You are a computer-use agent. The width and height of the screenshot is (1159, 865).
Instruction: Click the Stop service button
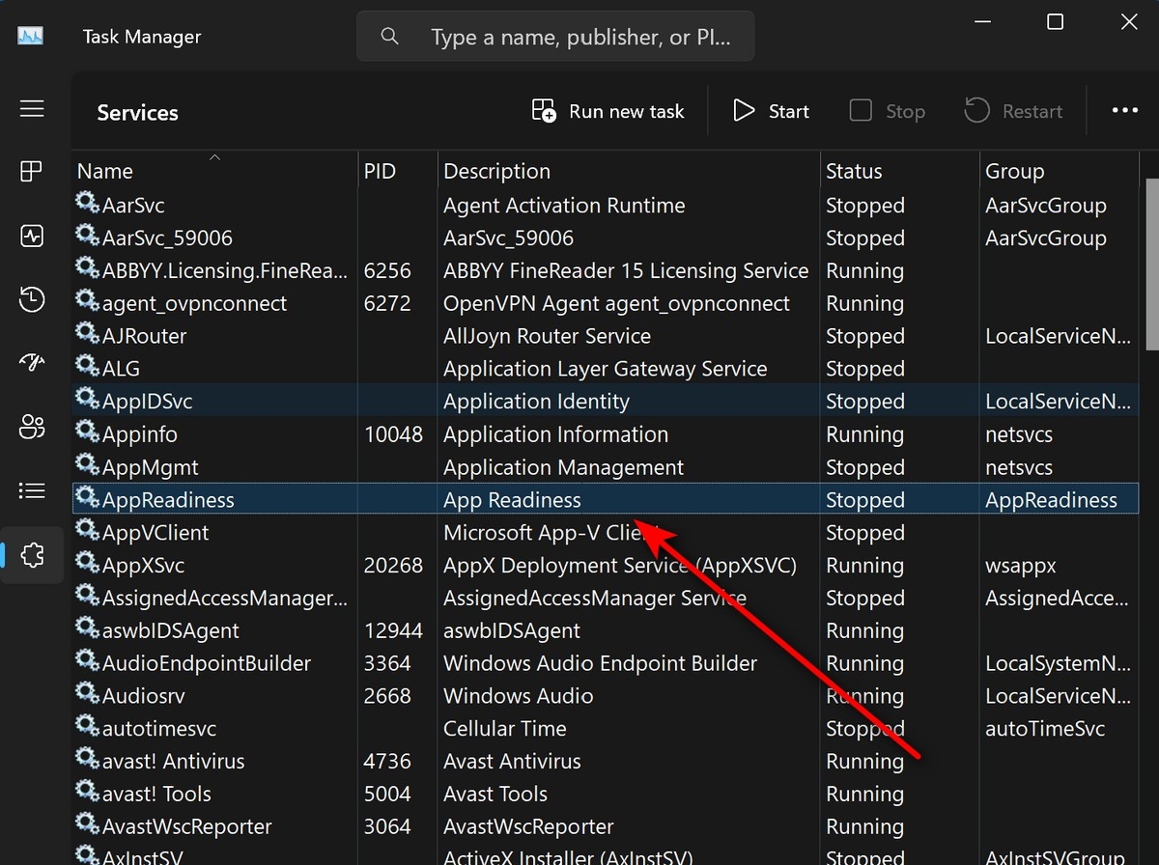pos(888,111)
